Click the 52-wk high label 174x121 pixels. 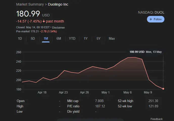(126, 101)
